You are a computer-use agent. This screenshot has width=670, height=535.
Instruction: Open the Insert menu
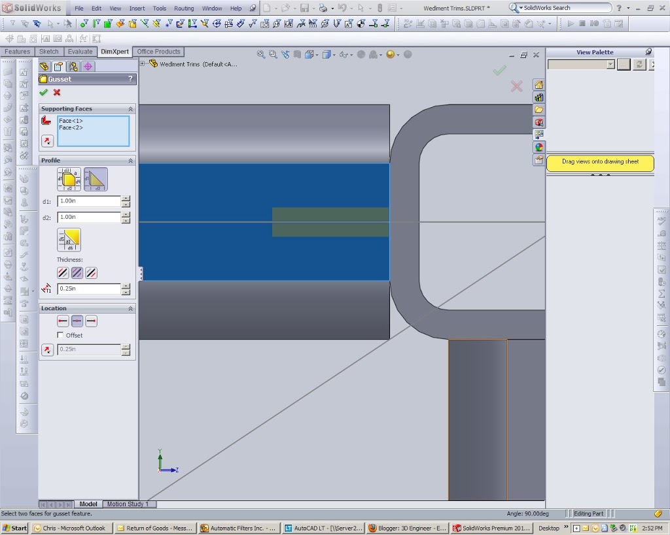[137, 8]
